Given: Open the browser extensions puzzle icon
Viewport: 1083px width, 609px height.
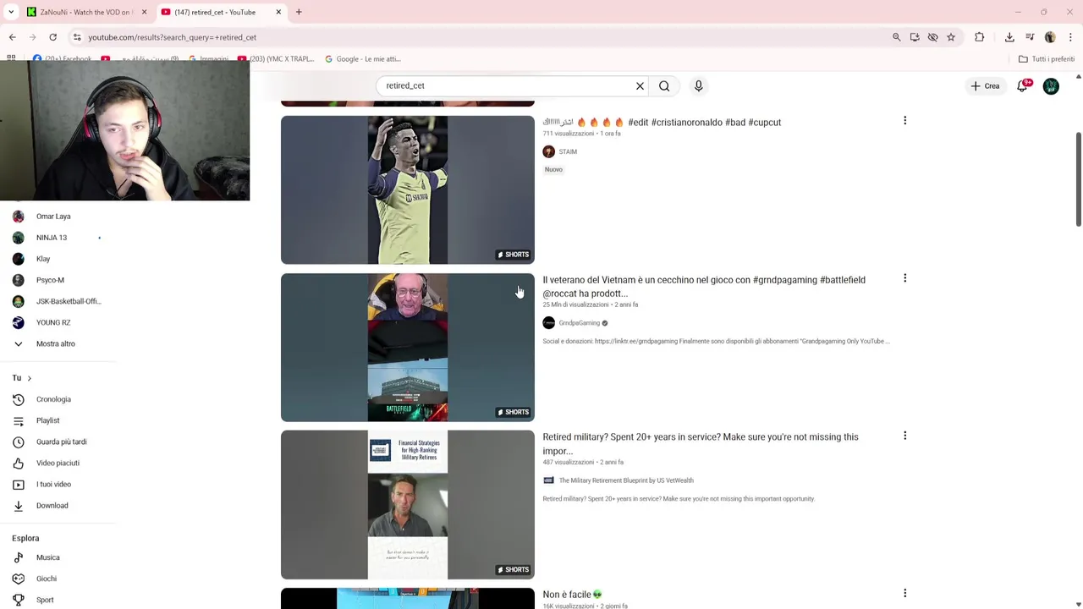Looking at the screenshot, I should pos(979,37).
